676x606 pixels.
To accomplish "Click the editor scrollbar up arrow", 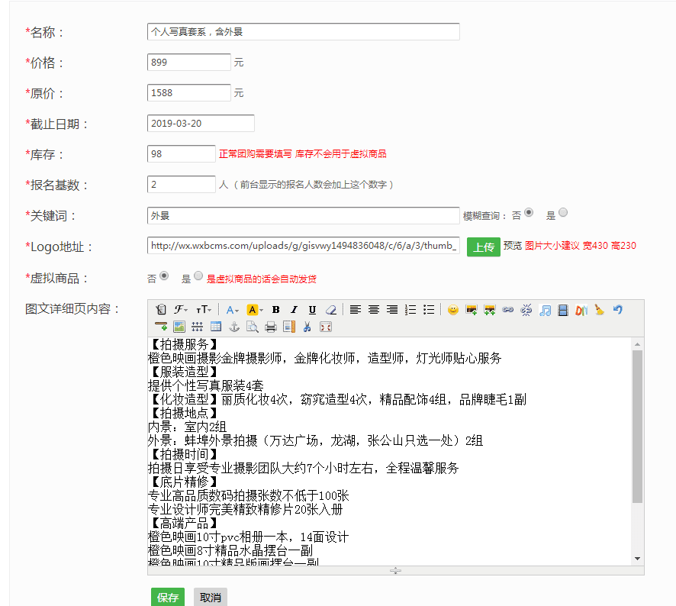I will click(637, 344).
